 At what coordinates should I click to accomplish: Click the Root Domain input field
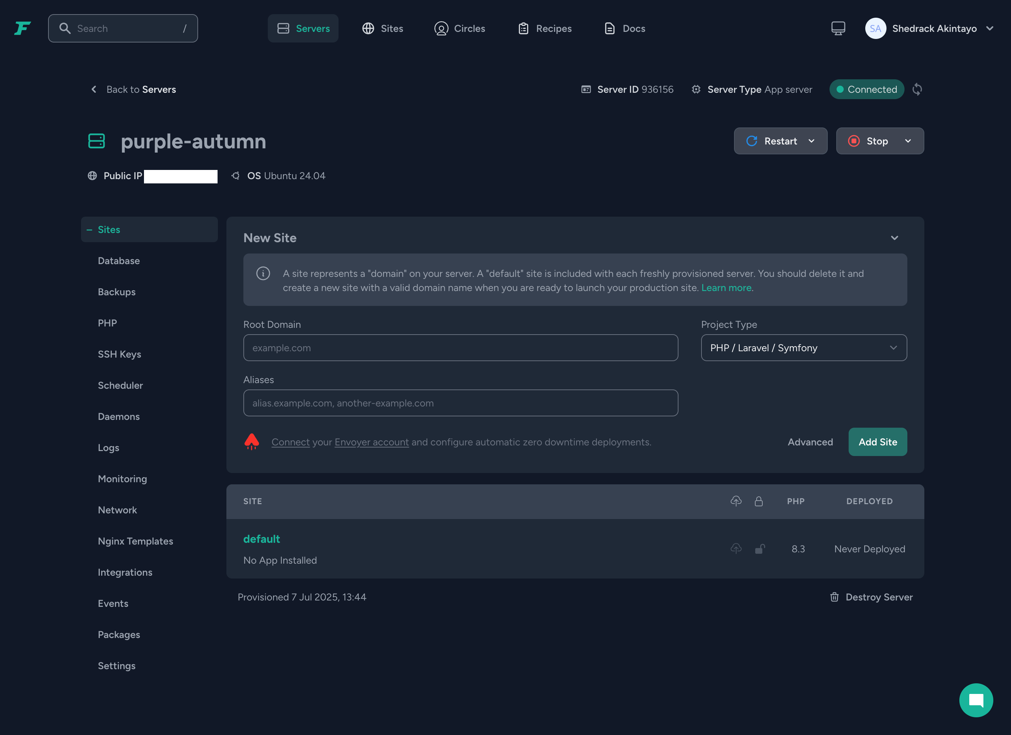click(461, 348)
